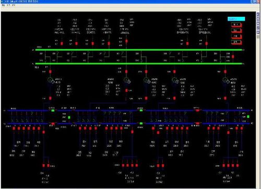Click the second red-framed button under the cyan label
The height and width of the screenshot is (189, 261).
236,30
